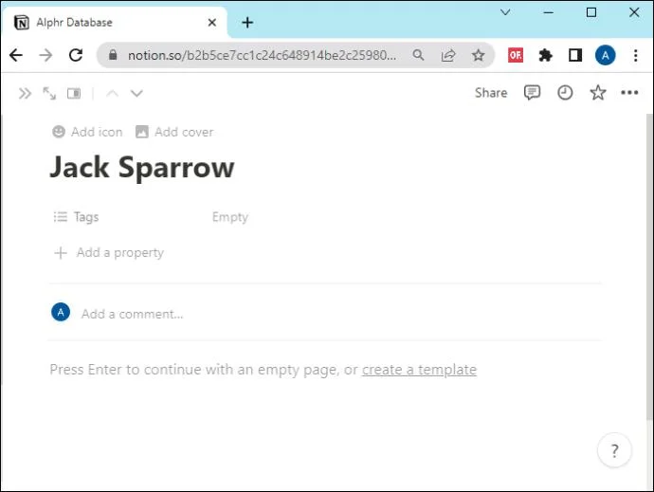View page updates history clock icon
The image size is (654, 492).
pos(565,93)
